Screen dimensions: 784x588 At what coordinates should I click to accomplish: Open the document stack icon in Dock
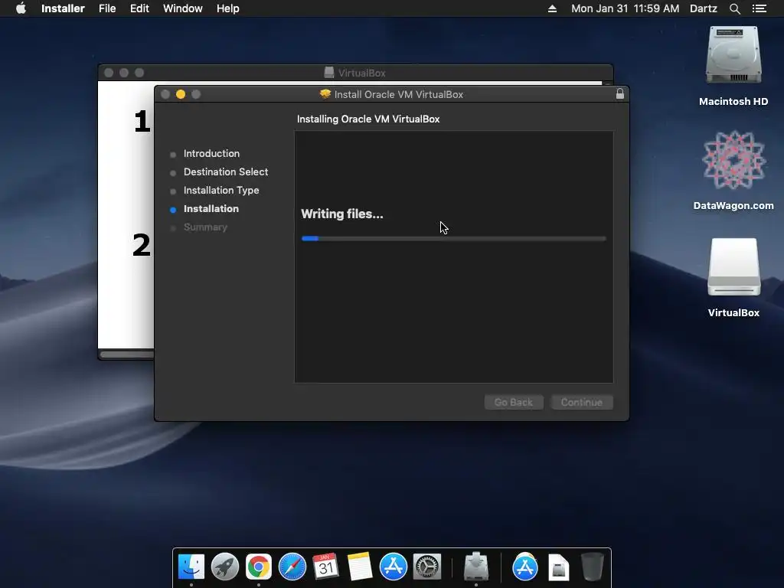coord(558,567)
